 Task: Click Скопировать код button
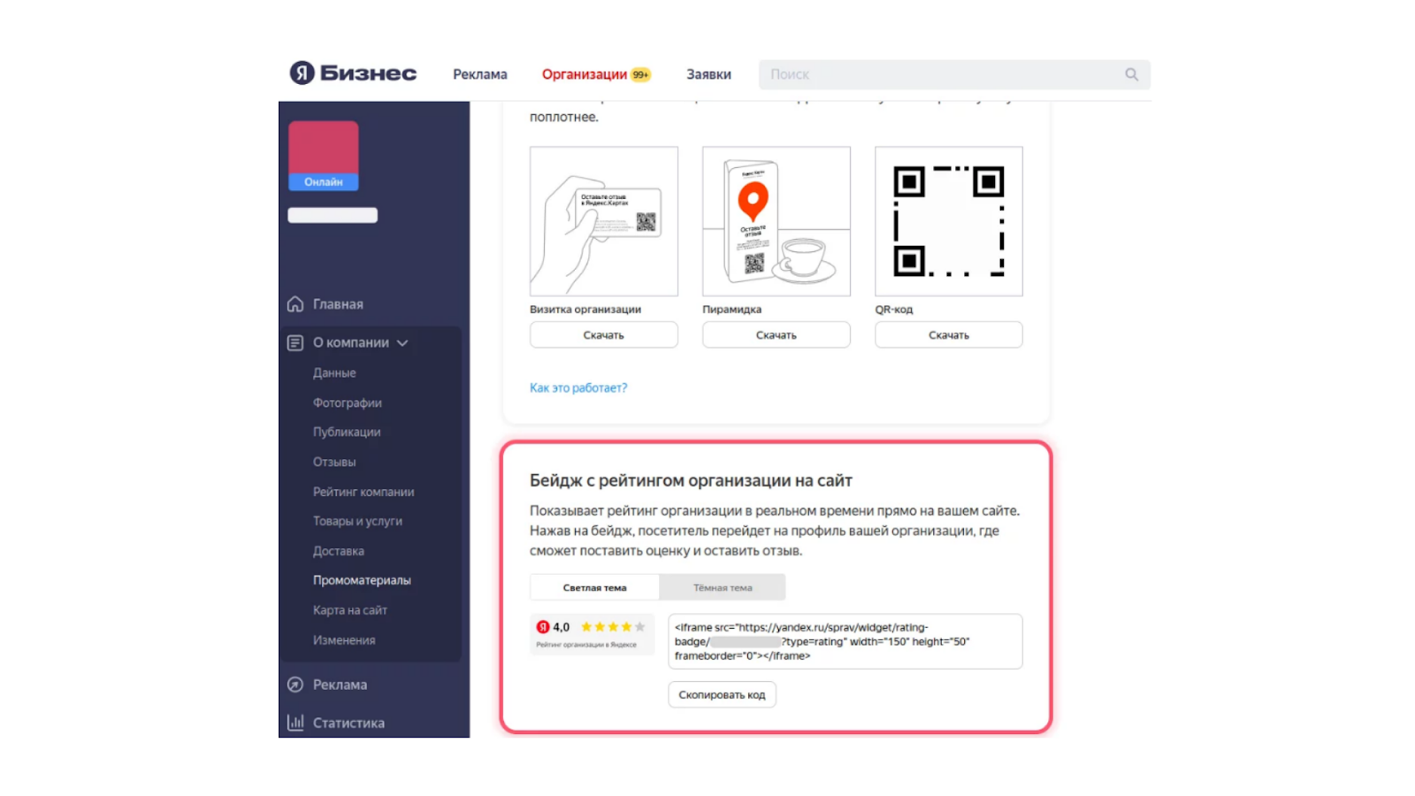pos(722,695)
